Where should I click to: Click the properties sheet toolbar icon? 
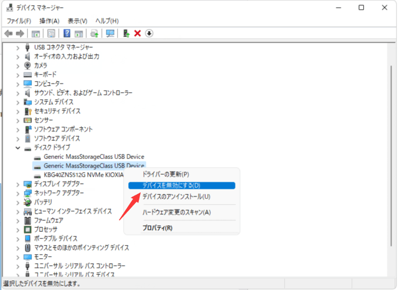tap(52, 34)
